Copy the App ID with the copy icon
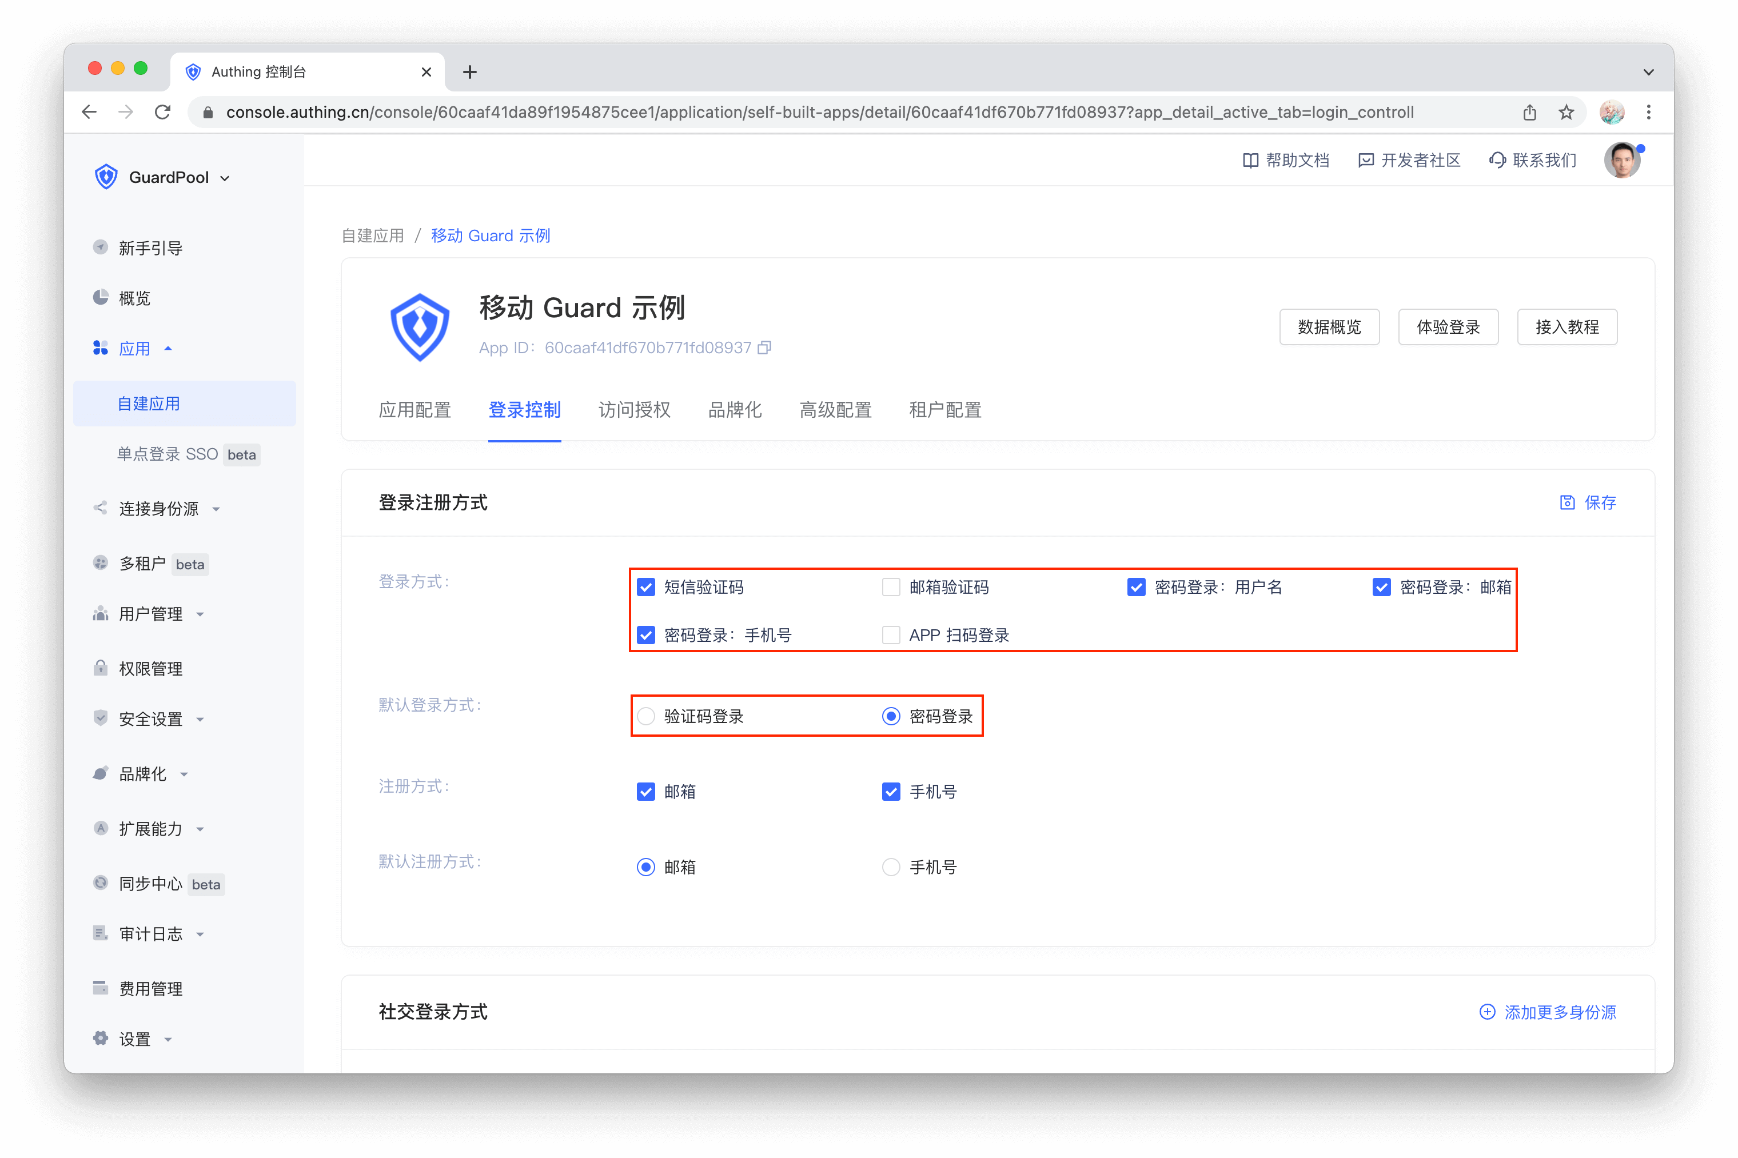Image resolution: width=1738 pixels, height=1158 pixels. pos(764,347)
